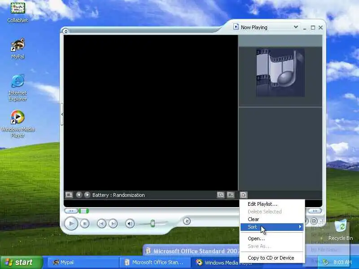Open the Now Playing dropdown list
Viewport: 359px width, 269px height.
[296, 27]
